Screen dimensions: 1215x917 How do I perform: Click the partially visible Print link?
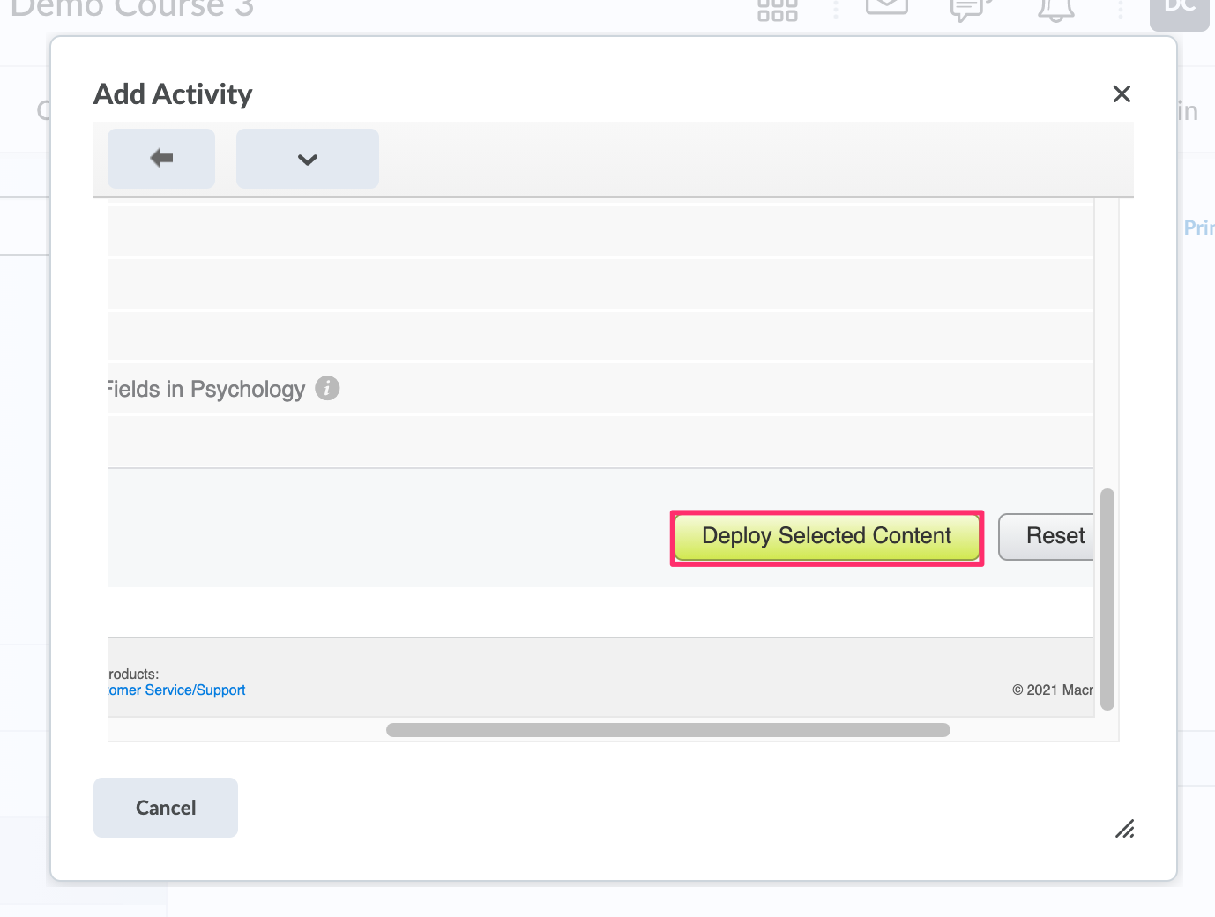click(1198, 227)
